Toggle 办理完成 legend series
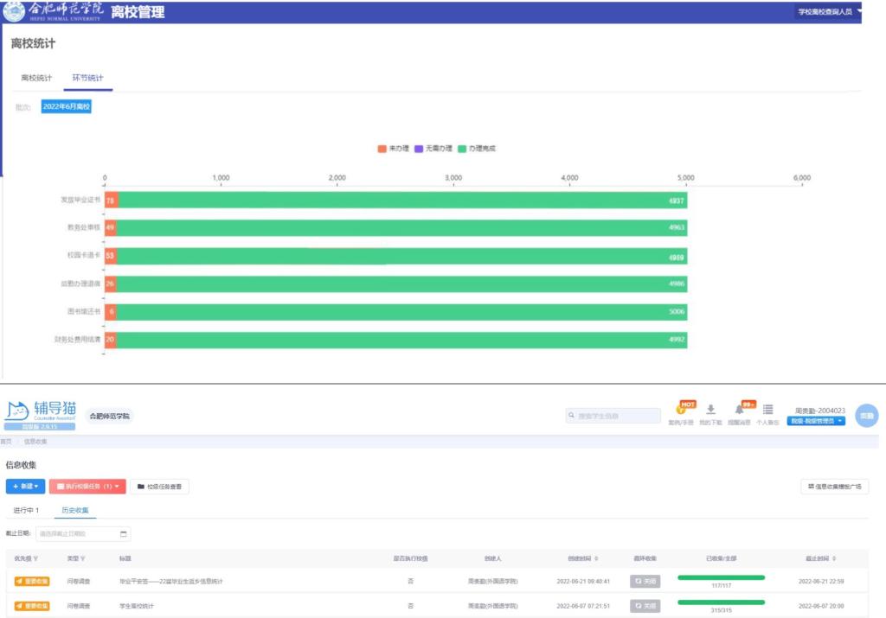The width and height of the screenshot is (886, 618). [x=477, y=149]
